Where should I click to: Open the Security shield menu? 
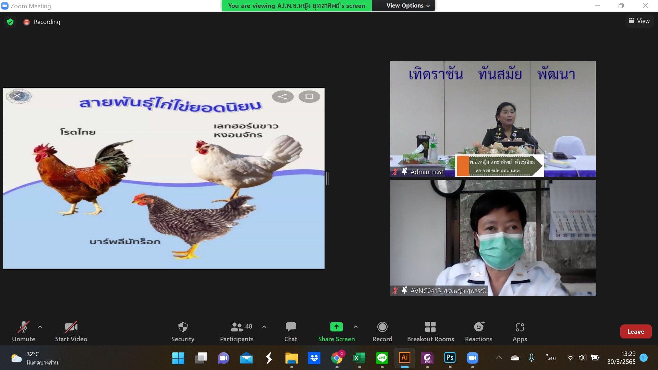pos(183,331)
